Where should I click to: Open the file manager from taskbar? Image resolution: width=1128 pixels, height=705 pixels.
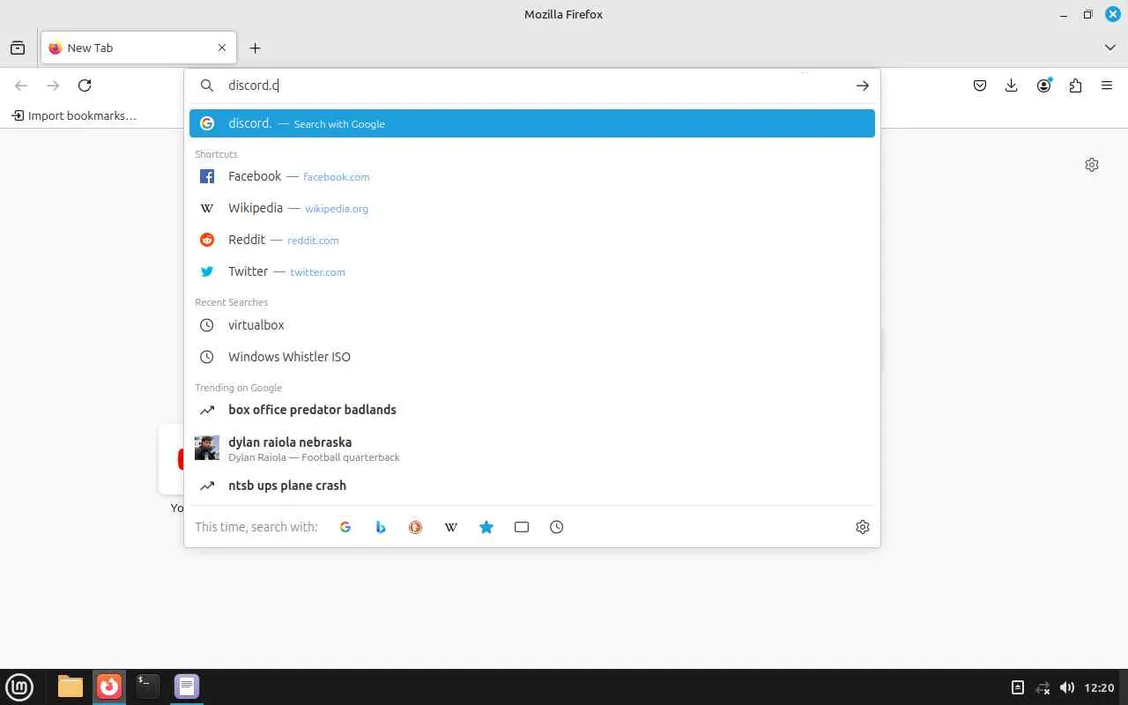coord(70,686)
